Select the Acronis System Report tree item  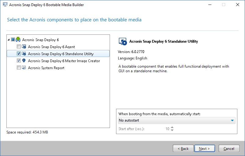[46, 68]
